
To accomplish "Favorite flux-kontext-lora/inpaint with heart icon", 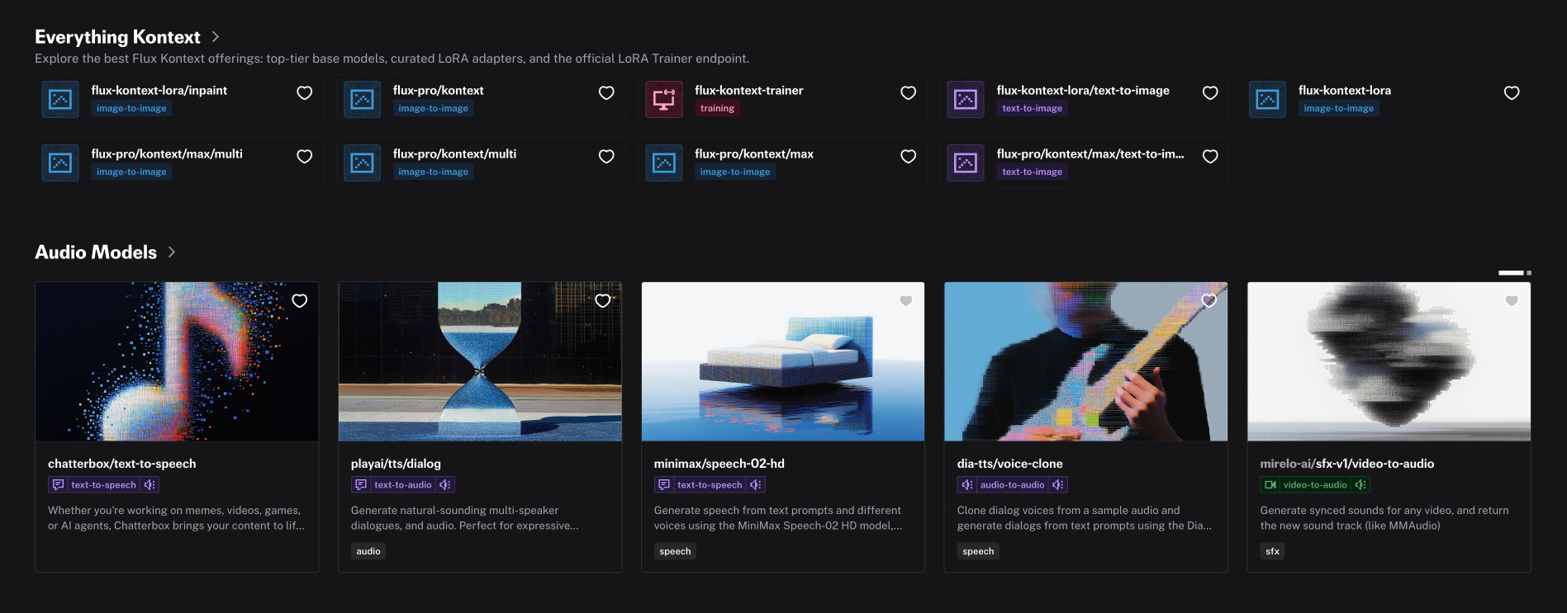I will pos(305,93).
